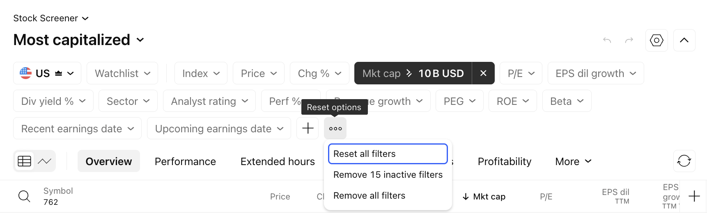Image resolution: width=707 pixels, height=213 pixels.
Task: Open the Analyst rating filter dropdown
Action: [209, 101]
